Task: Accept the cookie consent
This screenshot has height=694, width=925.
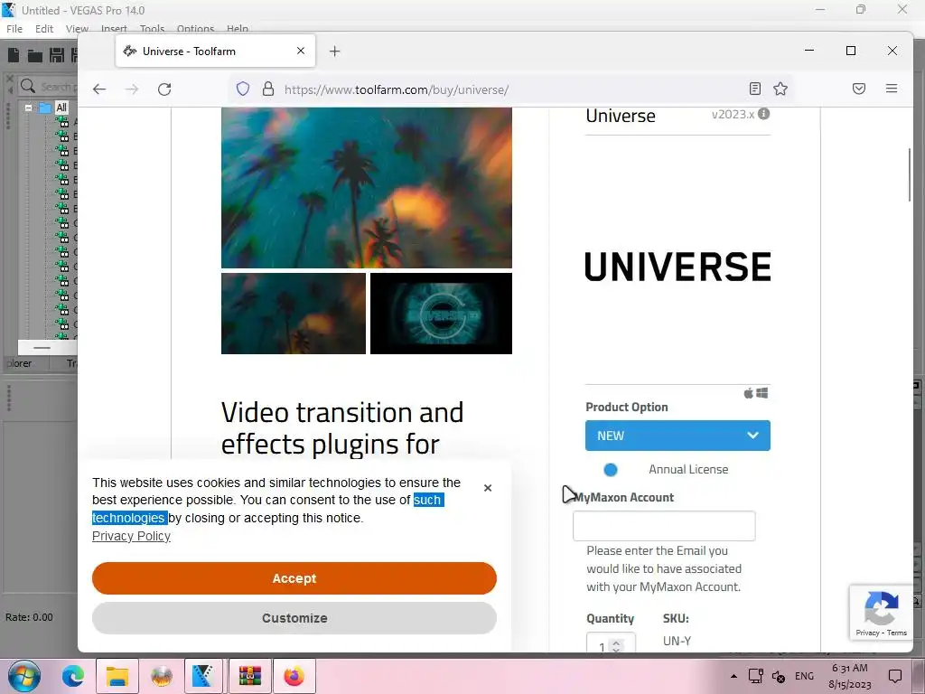Action: 294,578
